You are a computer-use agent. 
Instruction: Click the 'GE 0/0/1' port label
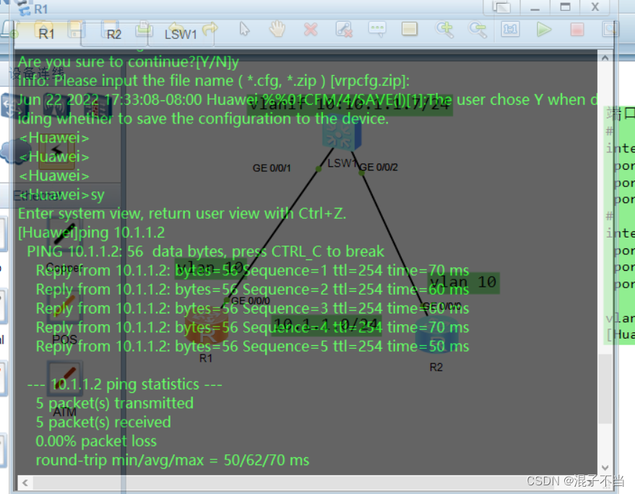tap(272, 168)
